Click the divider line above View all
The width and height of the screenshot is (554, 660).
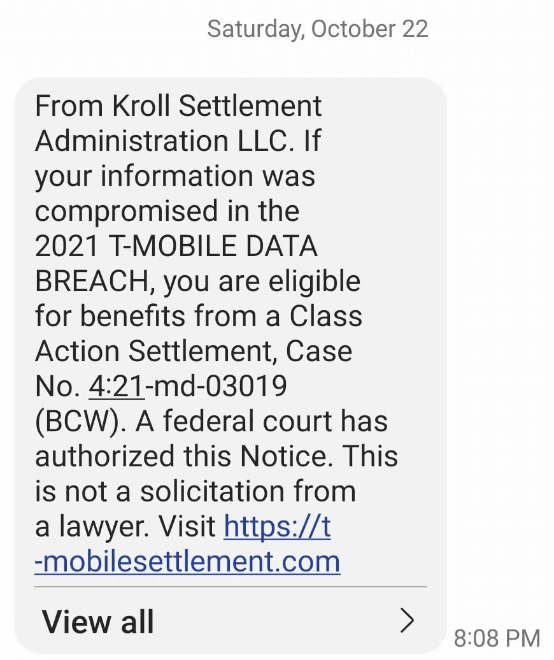pyautogui.click(x=231, y=587)
